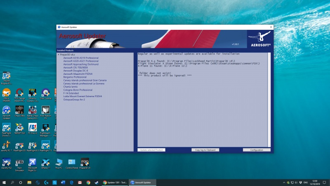
Task: Open notification action center
Action: click(x=324, y=183)
